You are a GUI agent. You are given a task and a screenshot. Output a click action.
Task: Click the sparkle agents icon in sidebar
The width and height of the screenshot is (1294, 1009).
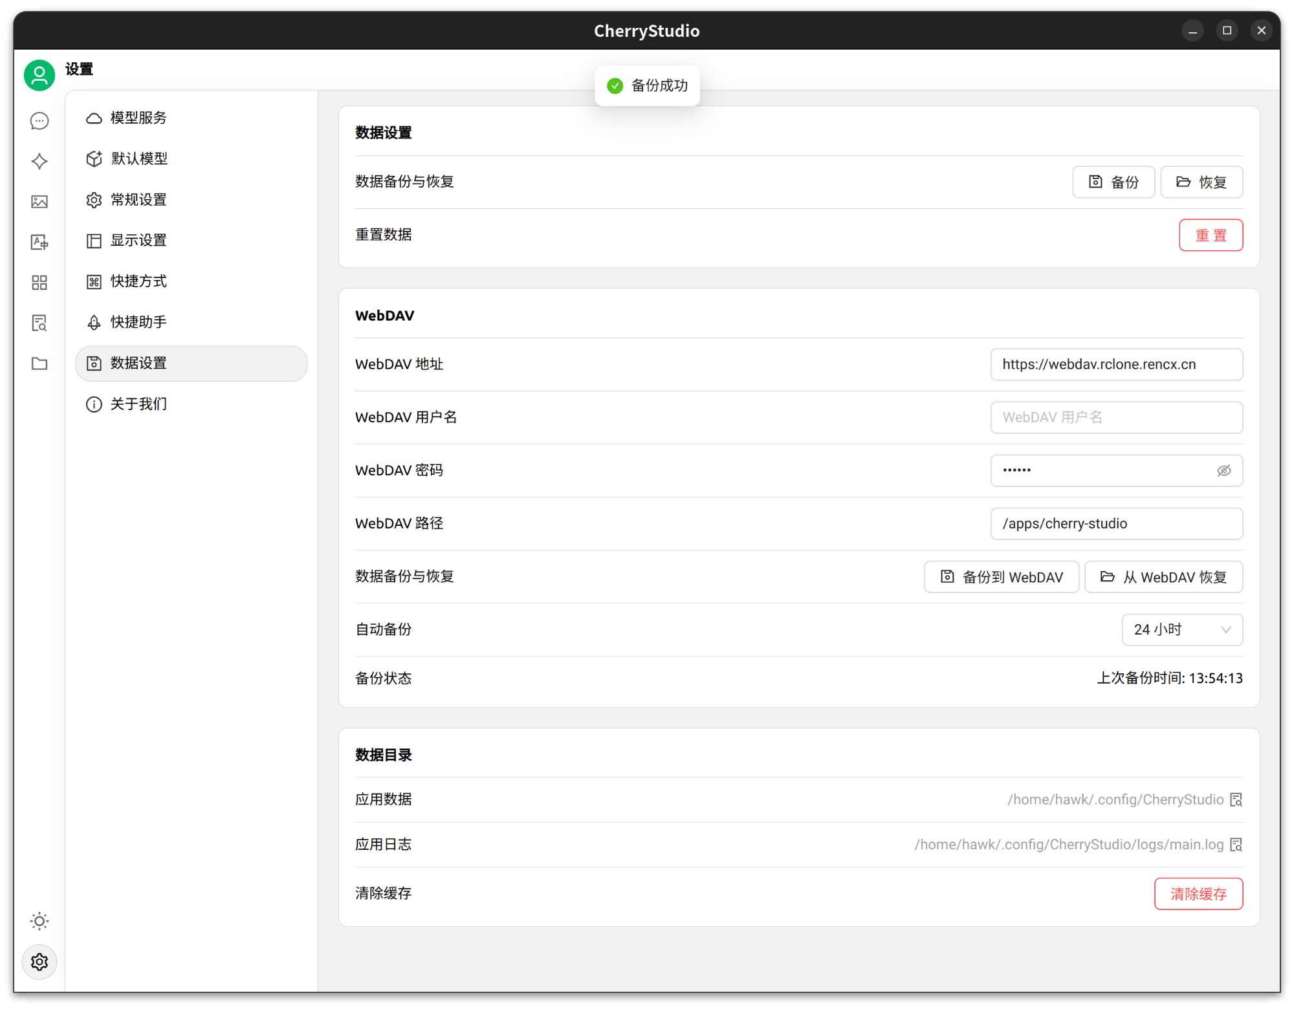point(39,161)
